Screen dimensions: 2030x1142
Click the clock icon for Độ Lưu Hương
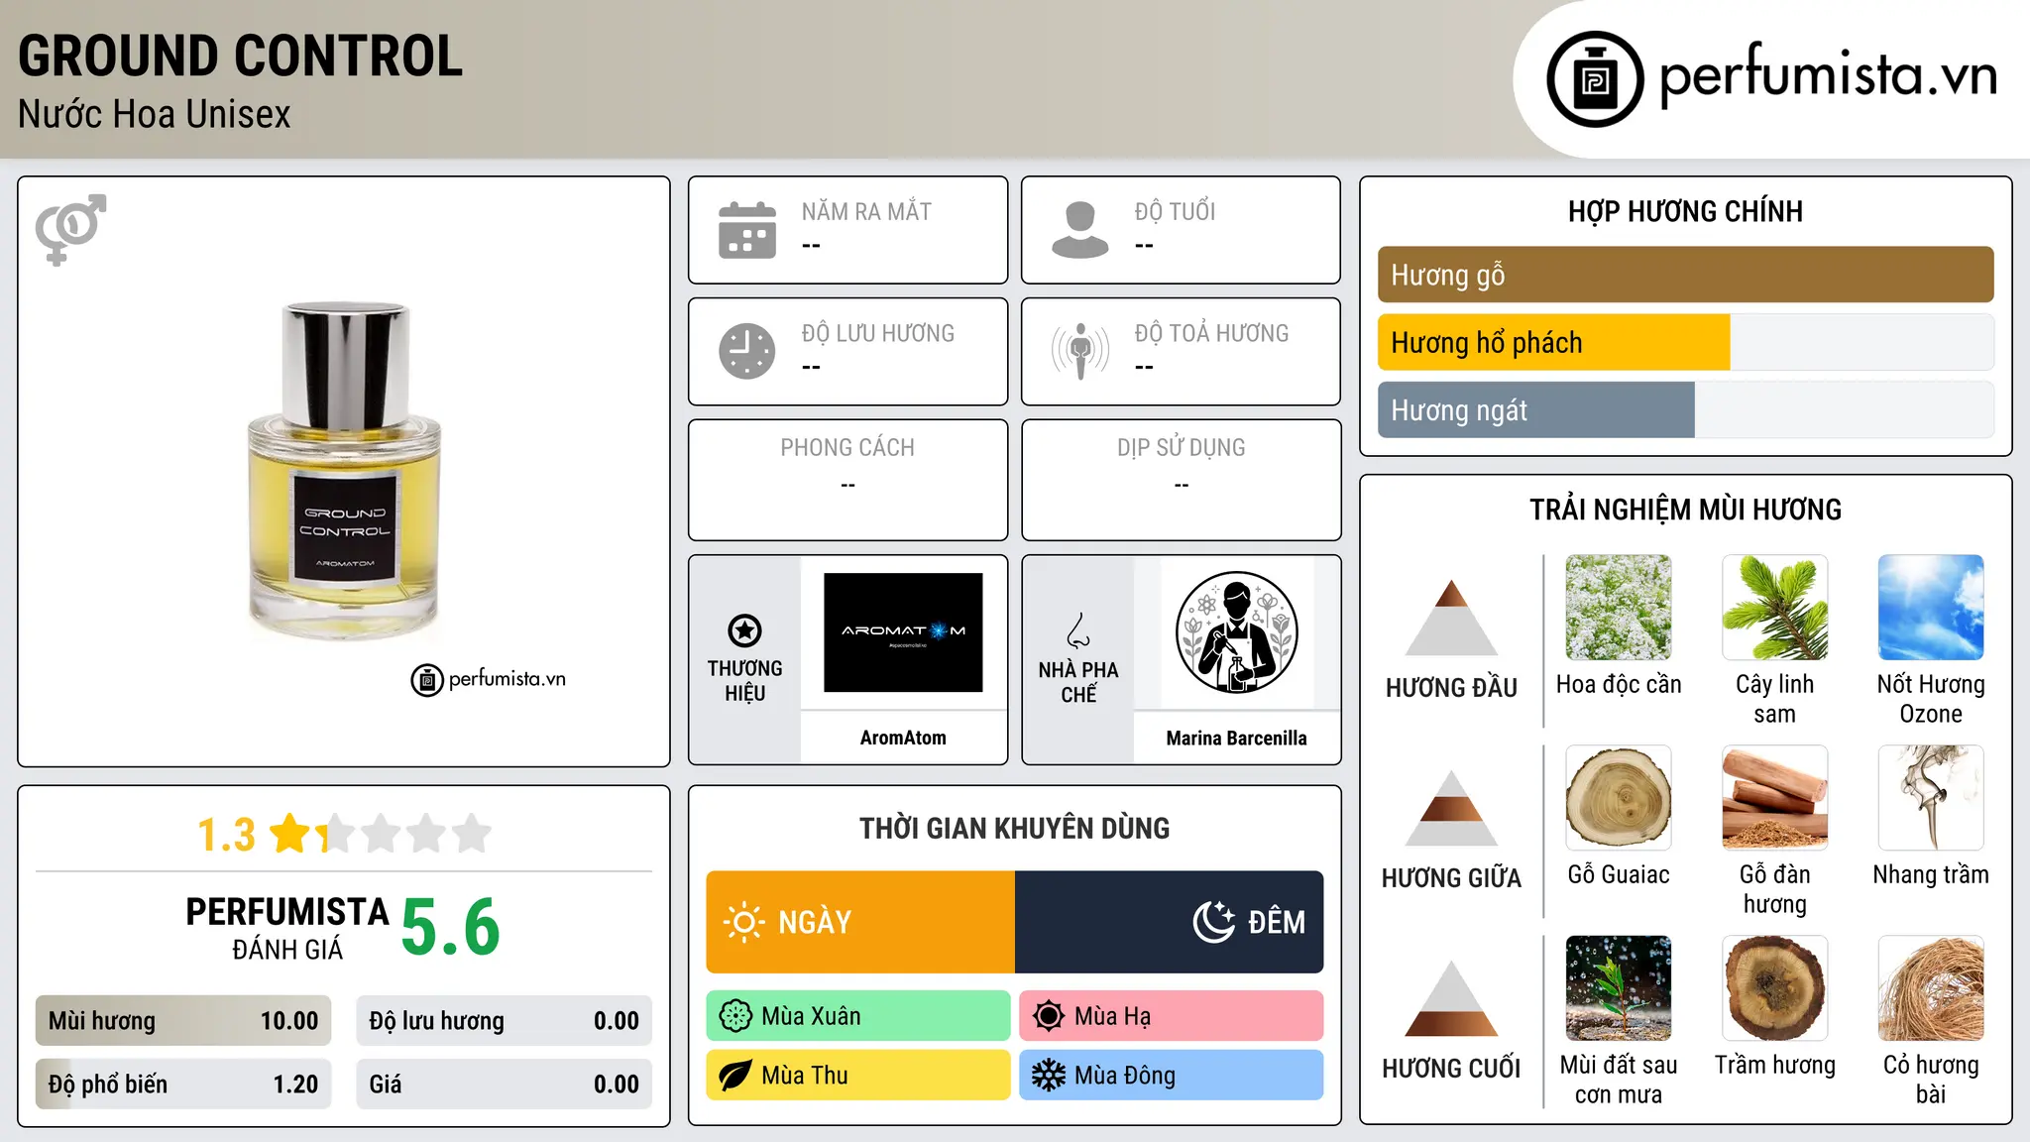click(x=747, y=351)
